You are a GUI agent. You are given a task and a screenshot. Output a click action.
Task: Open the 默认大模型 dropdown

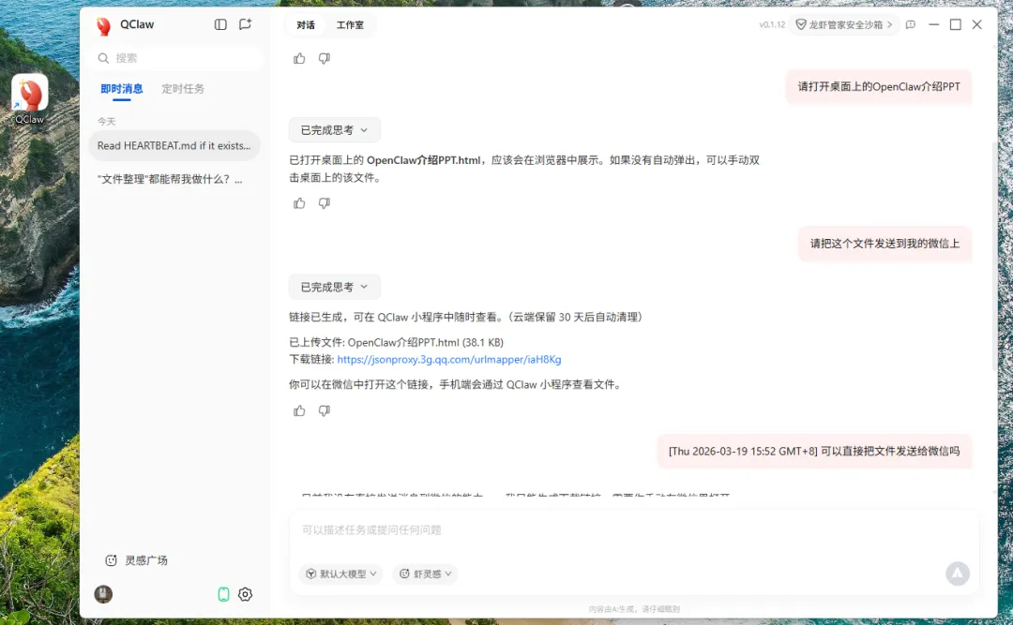pos(341,573)
